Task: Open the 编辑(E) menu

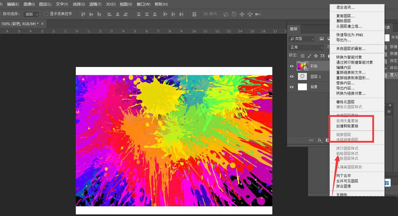Action: click(13, 4)
